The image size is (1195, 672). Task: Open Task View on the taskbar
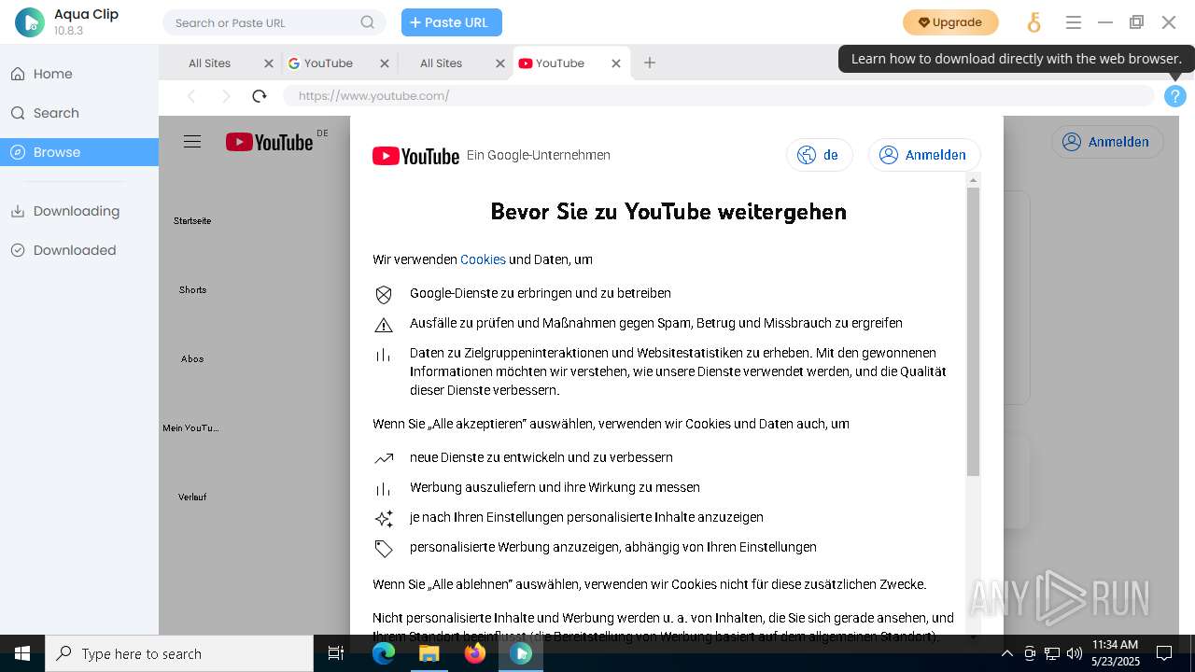pos(336,653)
